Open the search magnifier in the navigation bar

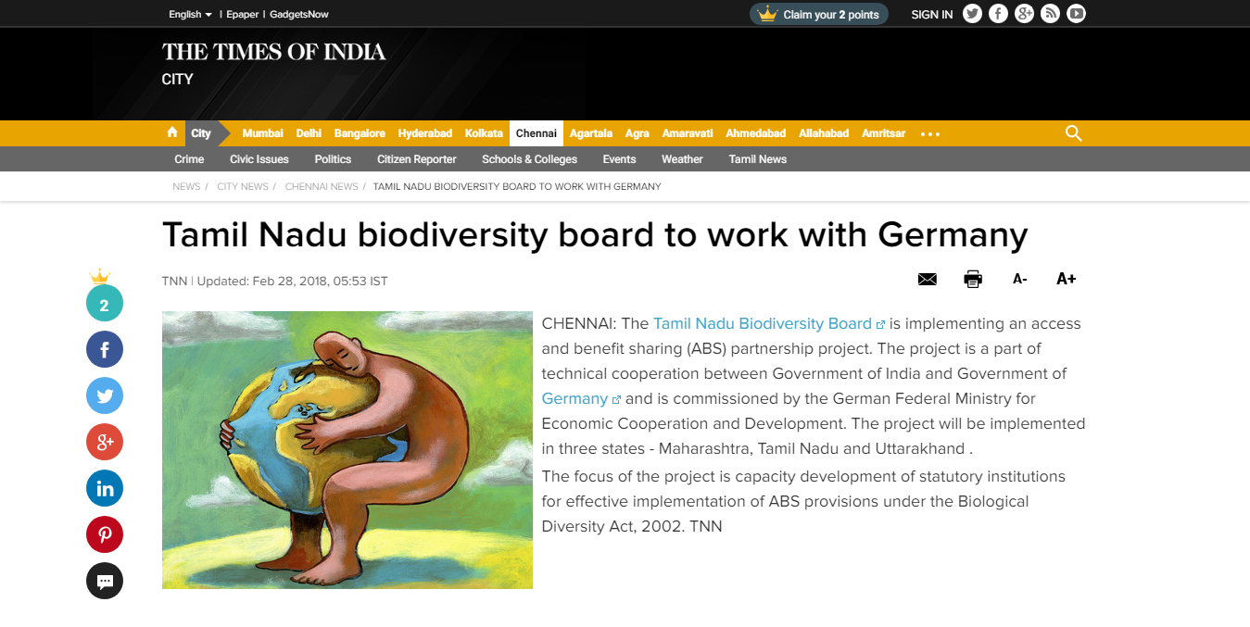click(1074, 133)
